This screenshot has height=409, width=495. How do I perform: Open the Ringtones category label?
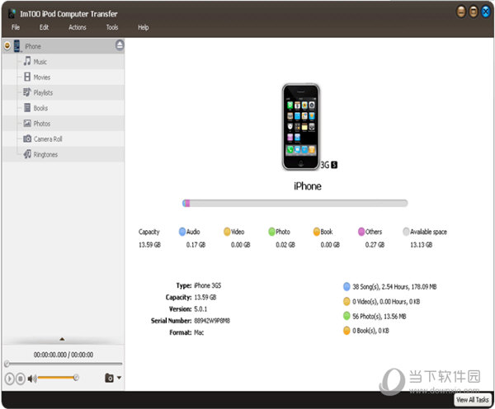coord(45,155)
